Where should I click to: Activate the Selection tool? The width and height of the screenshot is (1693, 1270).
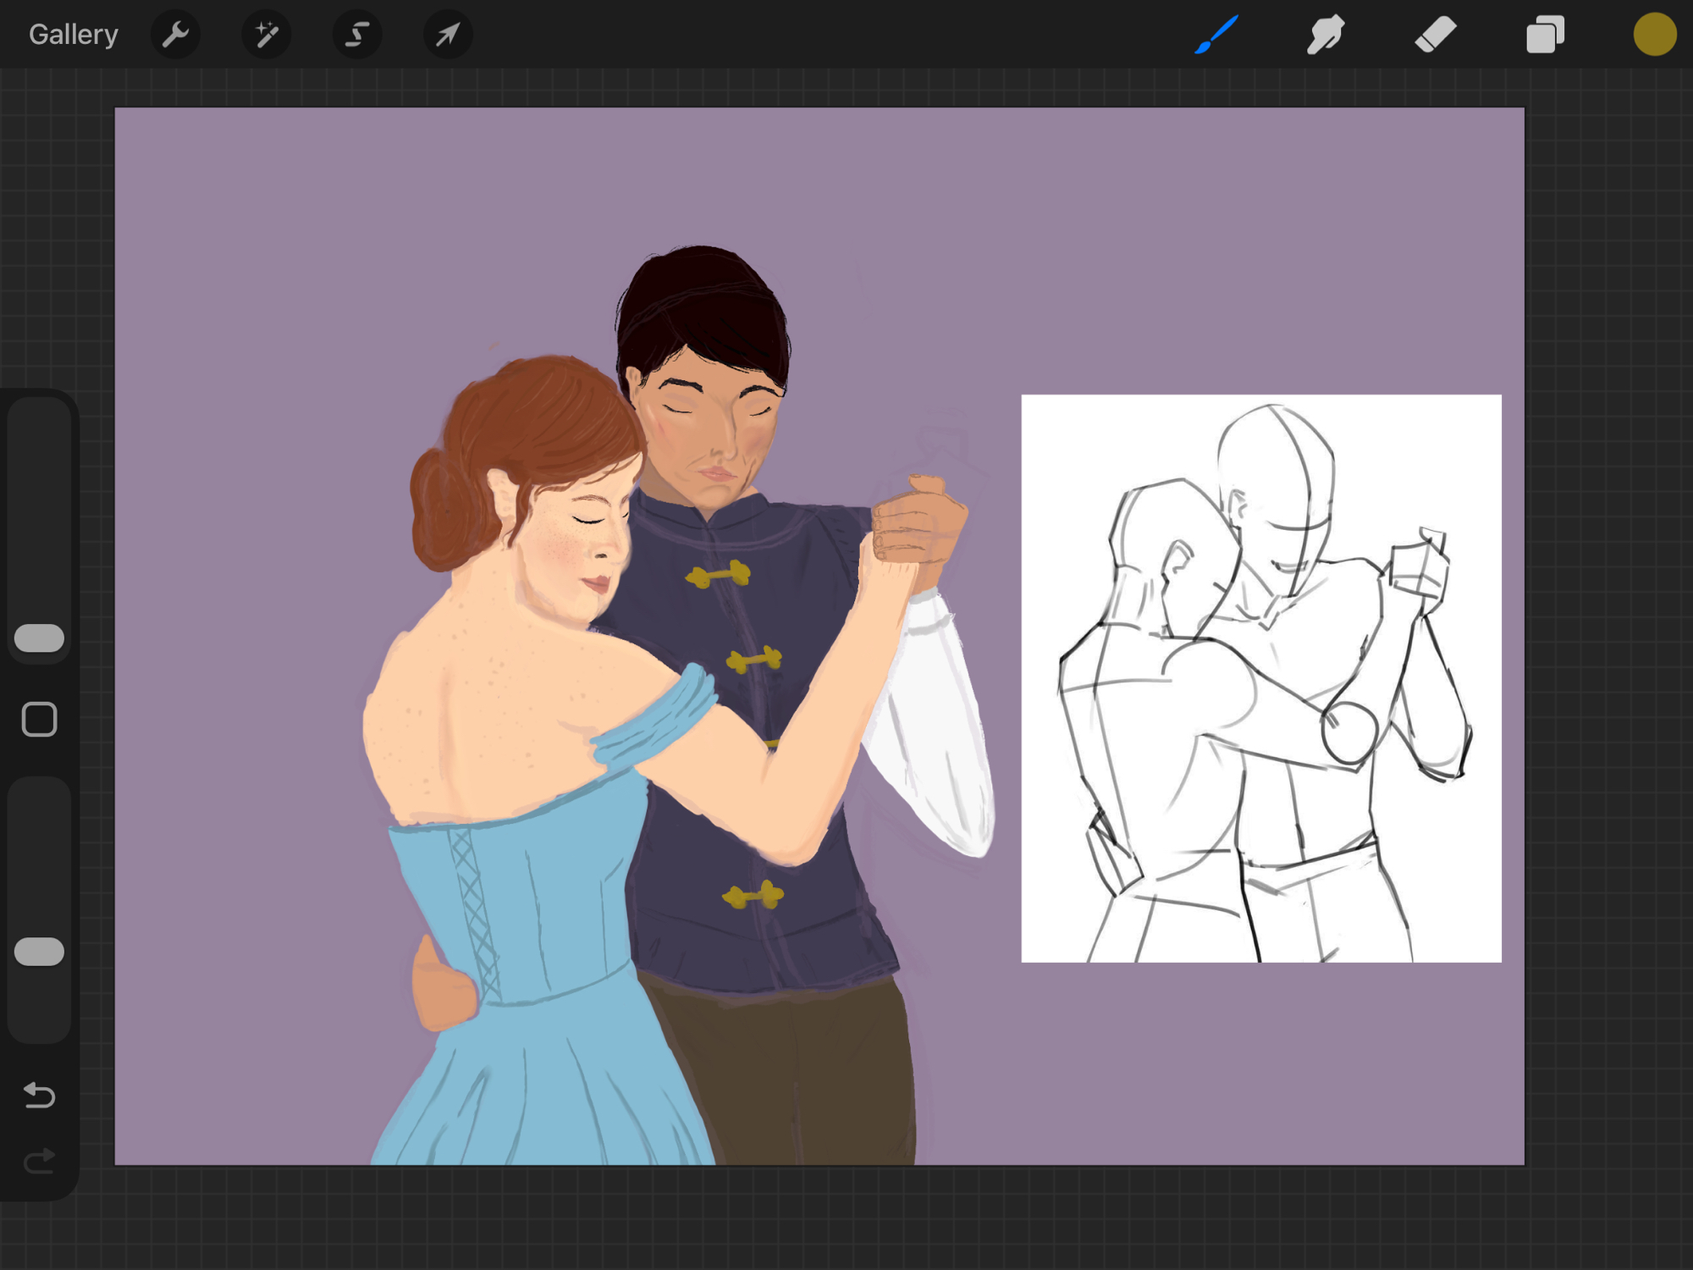tap(357, 35)
